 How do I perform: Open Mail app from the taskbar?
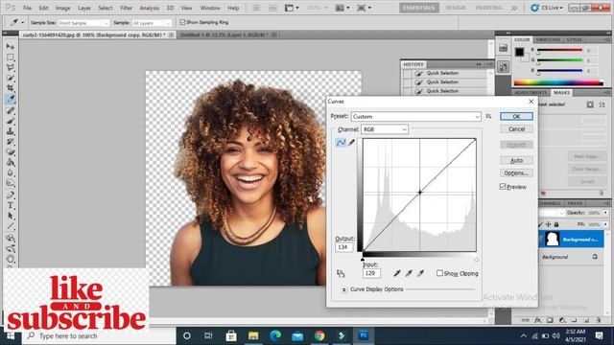pos(297,335)
